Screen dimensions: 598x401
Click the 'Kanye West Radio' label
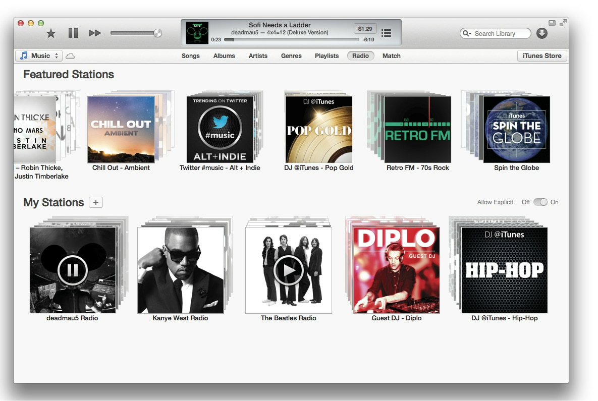180,318
